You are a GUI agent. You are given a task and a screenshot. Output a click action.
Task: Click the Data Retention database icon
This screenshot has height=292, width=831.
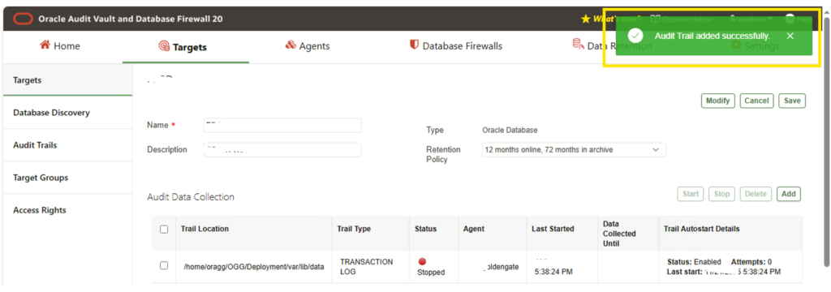tap(578, 45)
